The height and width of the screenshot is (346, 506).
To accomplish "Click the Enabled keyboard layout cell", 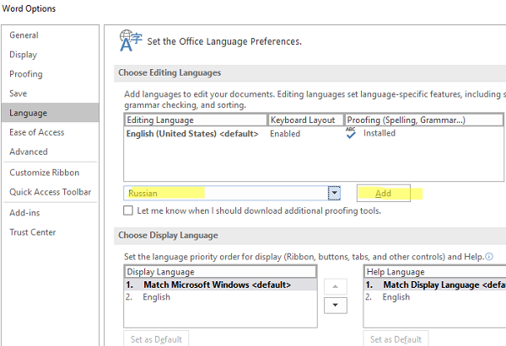I will pyautogui.click(x=285, y=134).
